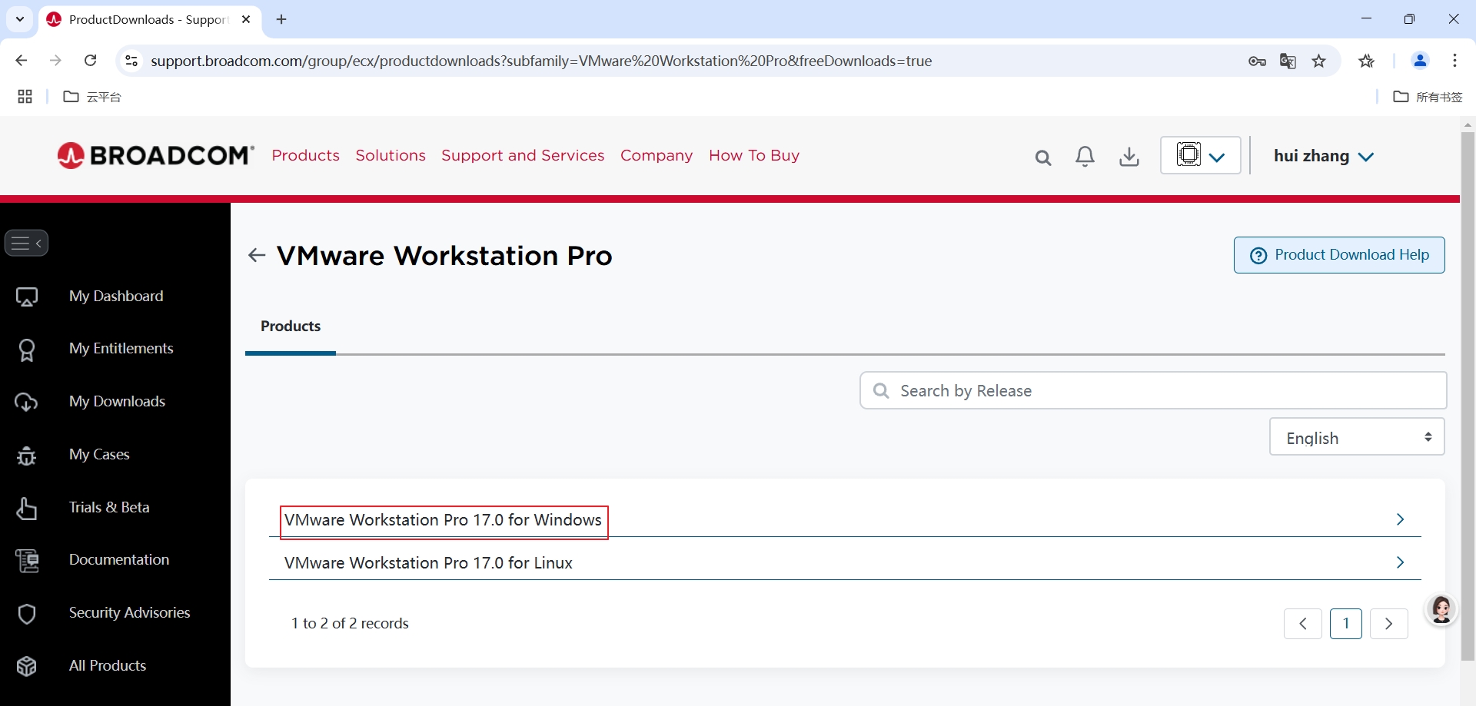The width and height of the screenshot is (1476, 706).
Task: Open My Dashboard in the sidebar
Action: (x=115, y=297)
